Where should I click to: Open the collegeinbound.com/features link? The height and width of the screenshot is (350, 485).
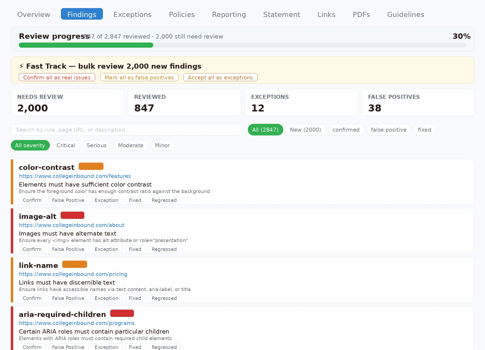[75, 176]
